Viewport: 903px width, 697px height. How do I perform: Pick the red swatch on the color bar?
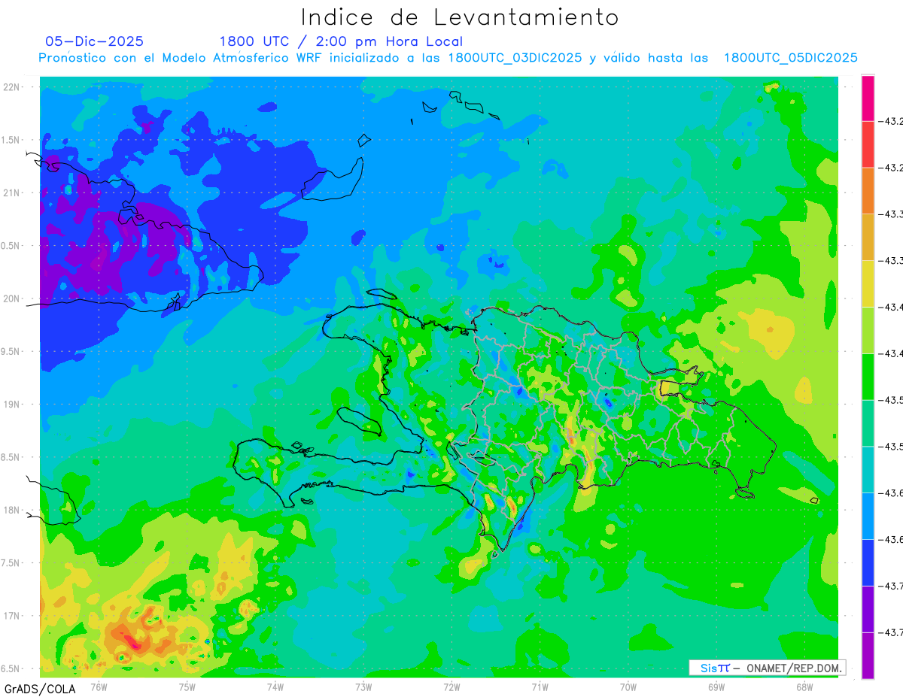click(x=868, y=144)
